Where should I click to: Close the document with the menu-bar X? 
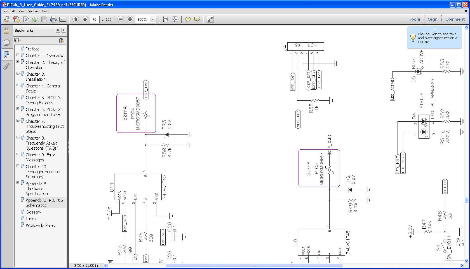[466, 11]
